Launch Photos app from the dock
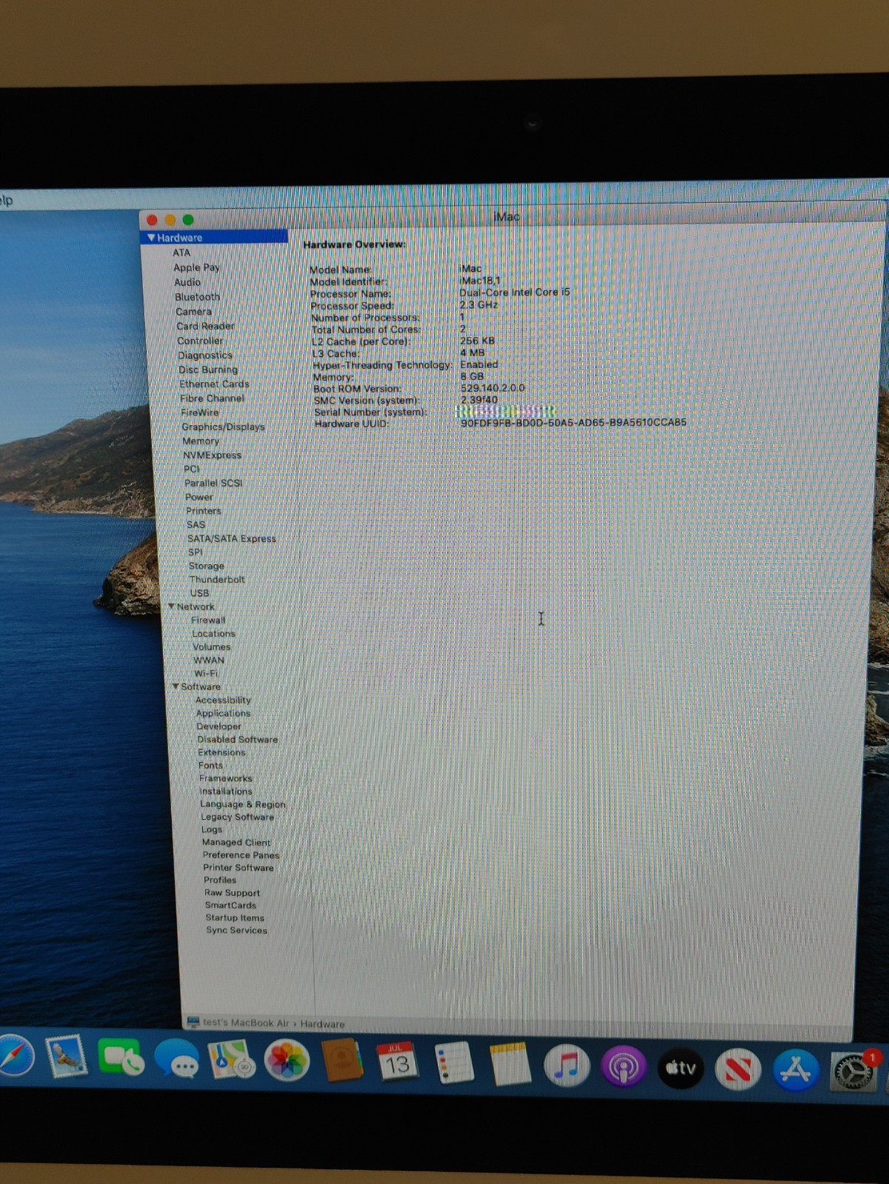 tap(287, 1060)
